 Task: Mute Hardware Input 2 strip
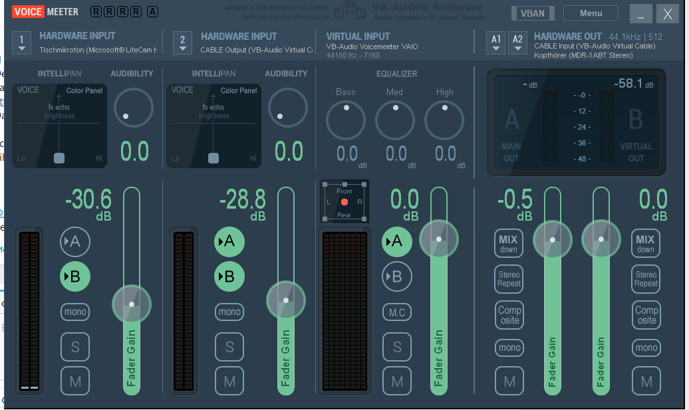point(229,381)
